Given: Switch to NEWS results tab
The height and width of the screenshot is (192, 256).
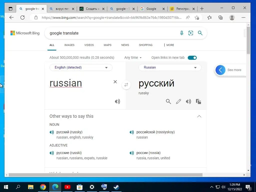Looking at the screenshot, I should [125, 45].
